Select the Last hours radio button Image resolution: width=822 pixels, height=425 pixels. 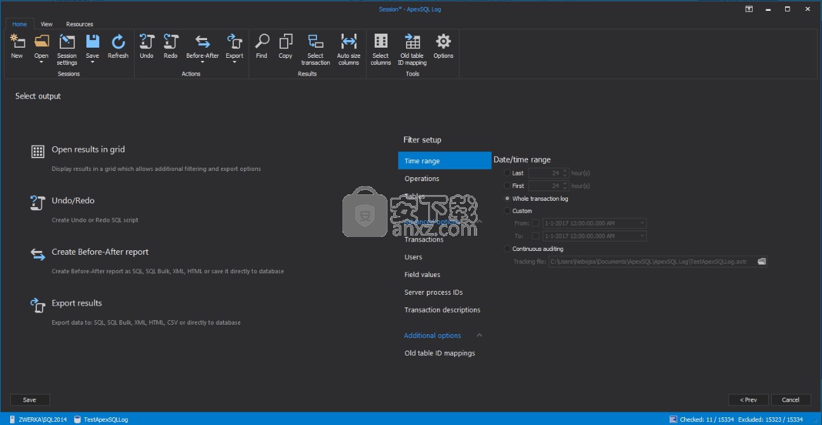click(x=507, y=173)
